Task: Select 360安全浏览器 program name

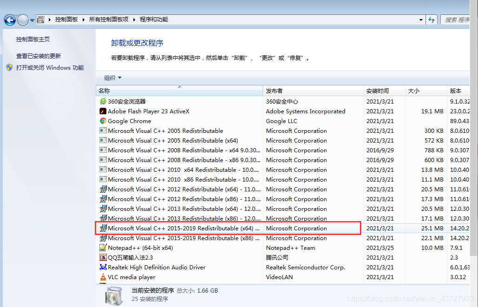Action: (x=127, y=101)
